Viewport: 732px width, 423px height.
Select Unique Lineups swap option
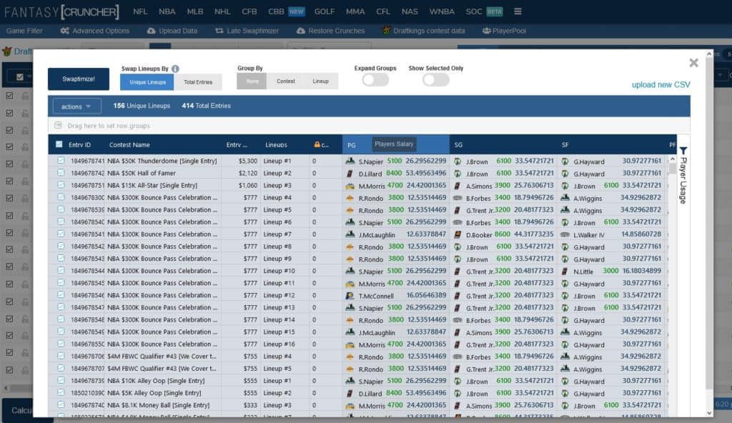[147, 82]
